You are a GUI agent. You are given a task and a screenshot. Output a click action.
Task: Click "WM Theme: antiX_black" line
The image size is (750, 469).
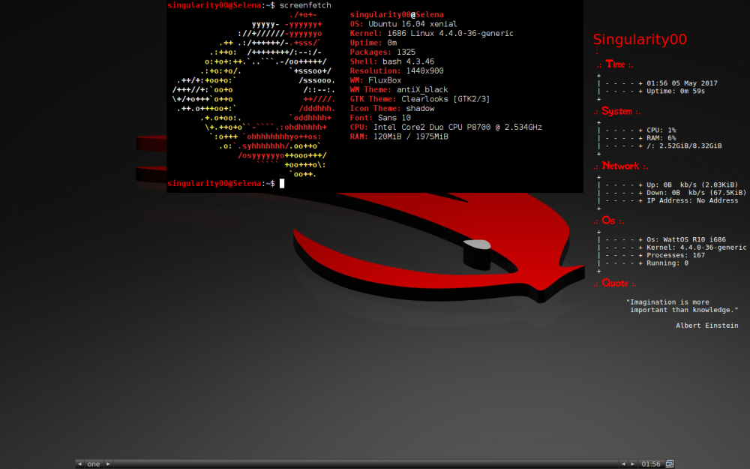tap(399, 89)
